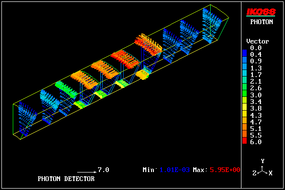Pick the red 6.0 legend color
The width and height of the screenshot is (285, 190).
pos(245,141)
